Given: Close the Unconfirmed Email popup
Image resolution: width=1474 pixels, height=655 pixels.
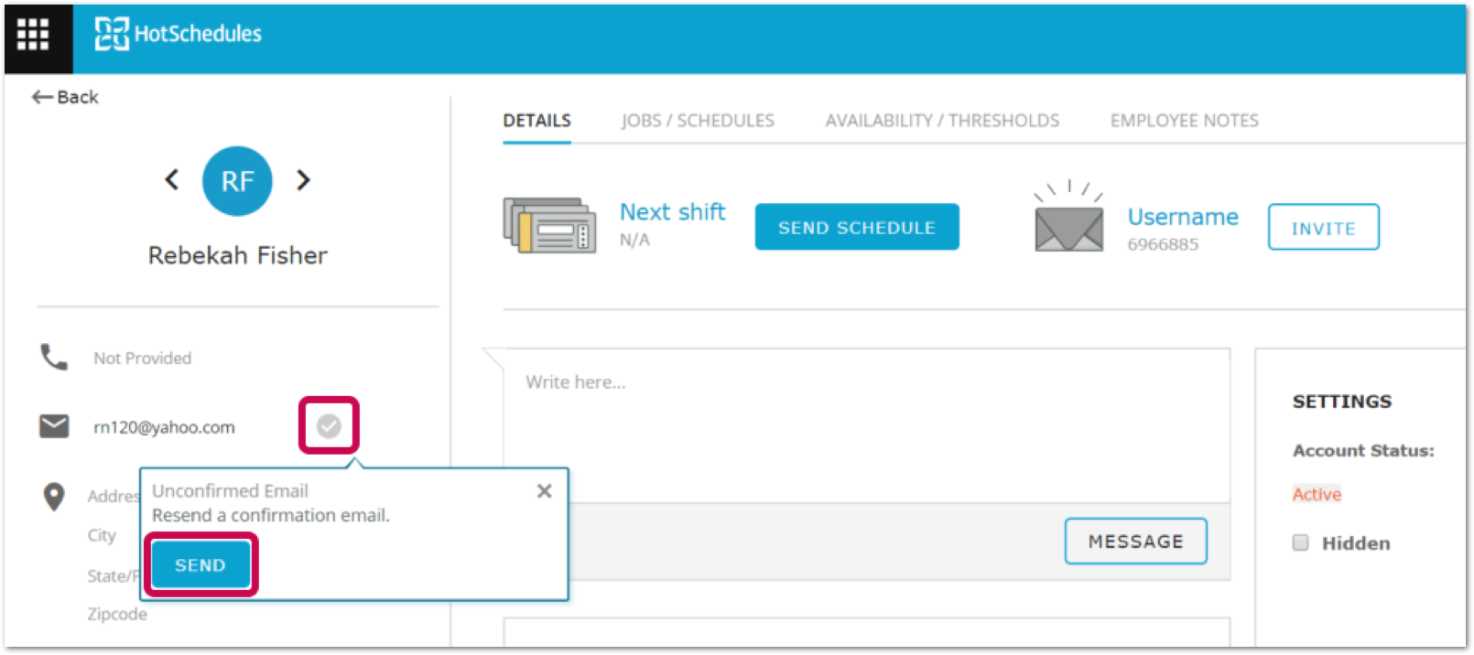Looking at the screenshot, I should click(545, 491).
